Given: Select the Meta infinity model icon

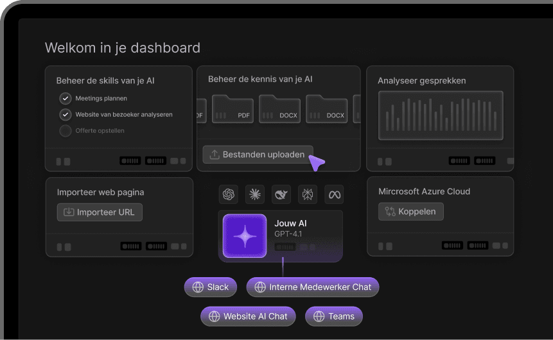Looking at the screenshot, I should 334,194.
